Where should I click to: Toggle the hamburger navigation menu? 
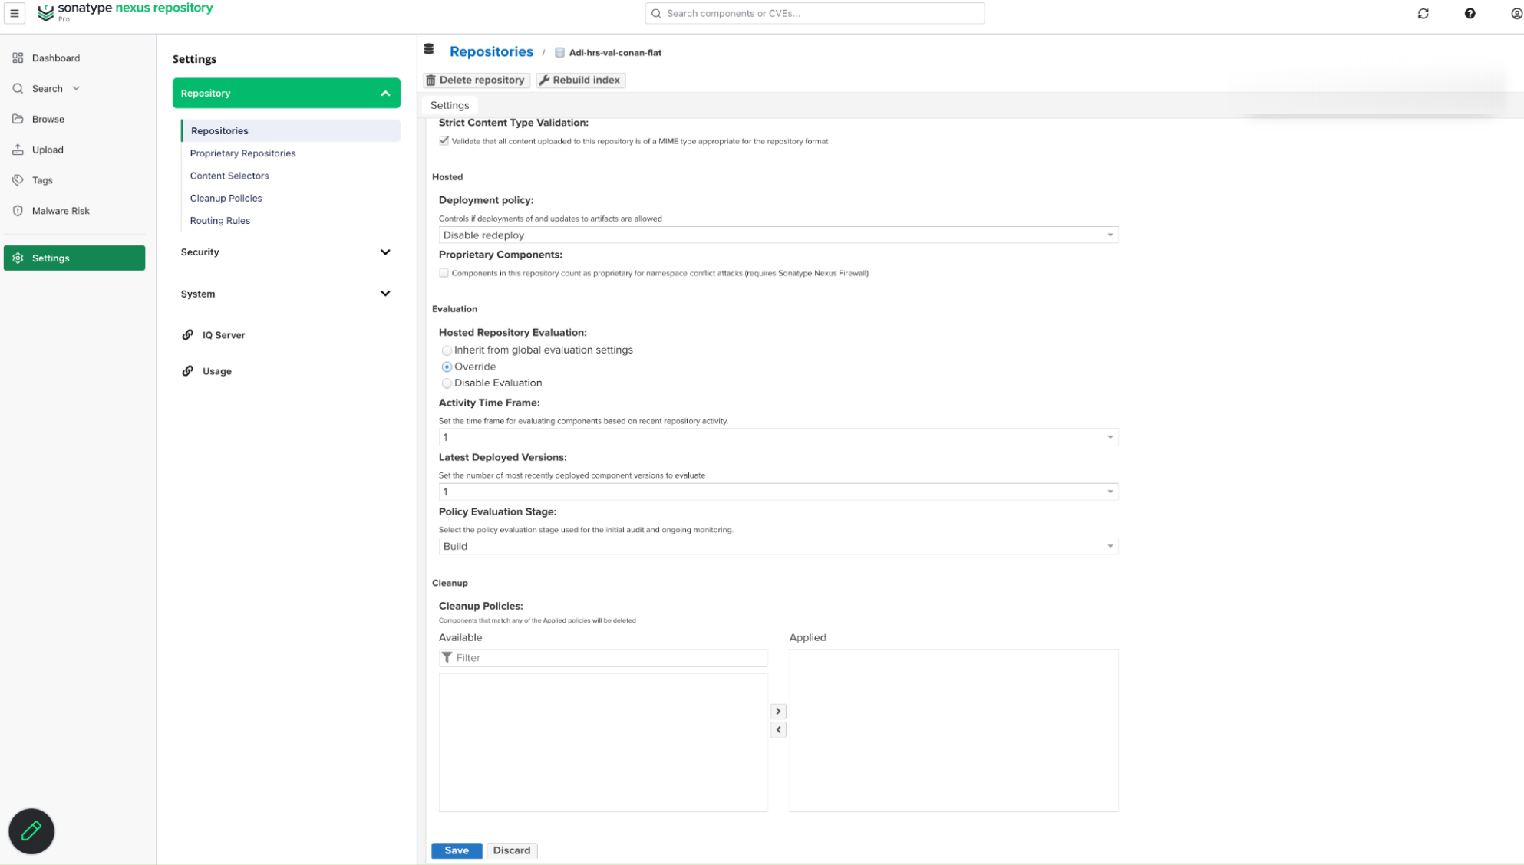pyautogui.click(x=15, y=13)
